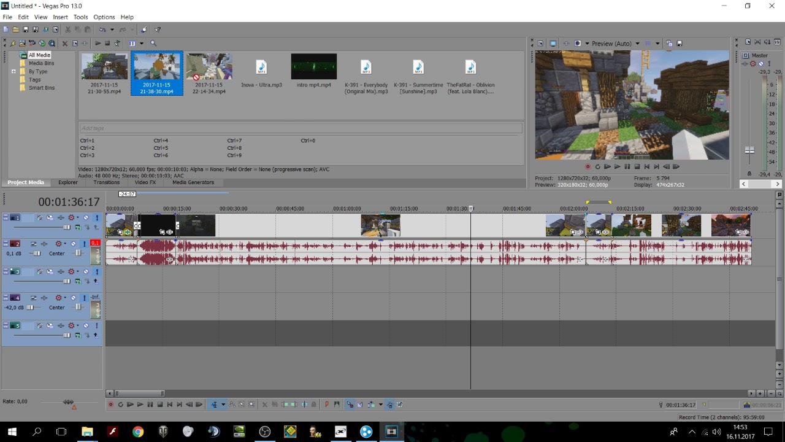The width and height of the screenshot is (785, 442).
Task: Pause playback in the preview window
Action: [627, 166]
